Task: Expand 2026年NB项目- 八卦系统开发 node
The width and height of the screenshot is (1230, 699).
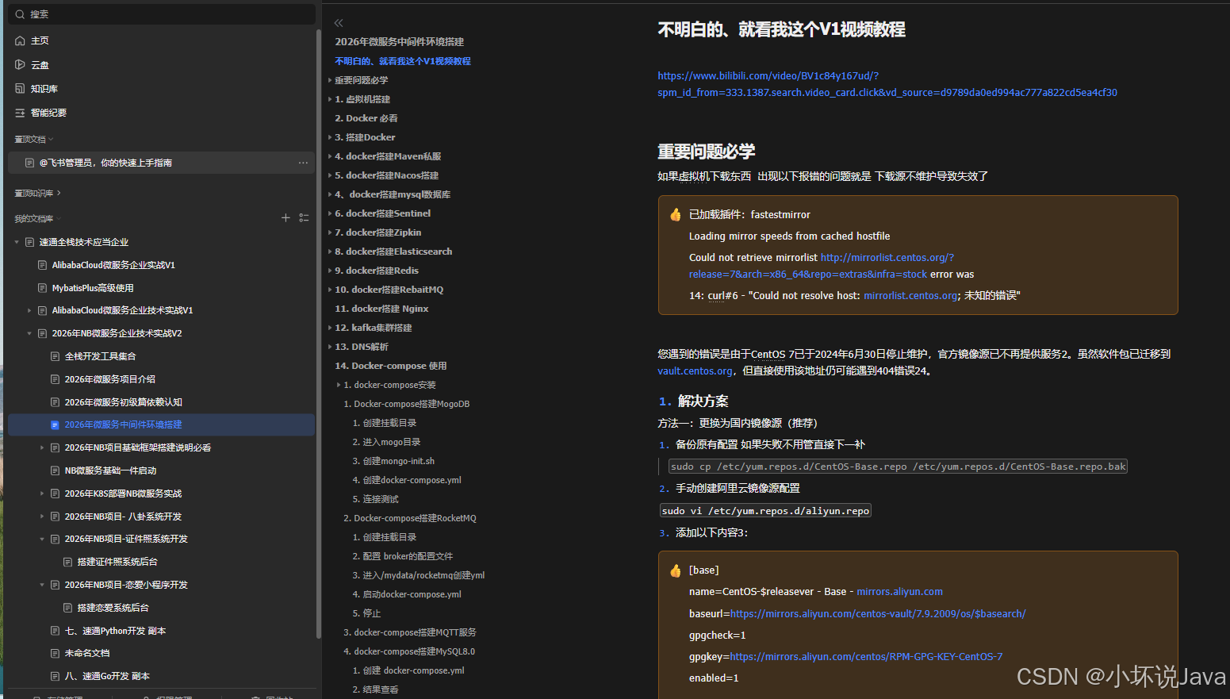Action: [x=42, y=517]
